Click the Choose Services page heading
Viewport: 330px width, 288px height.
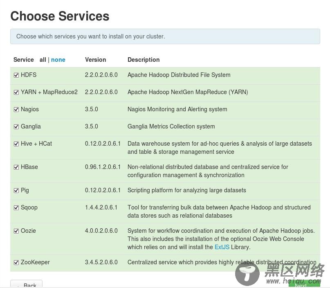pyautogui.click(x=60, y=16)
